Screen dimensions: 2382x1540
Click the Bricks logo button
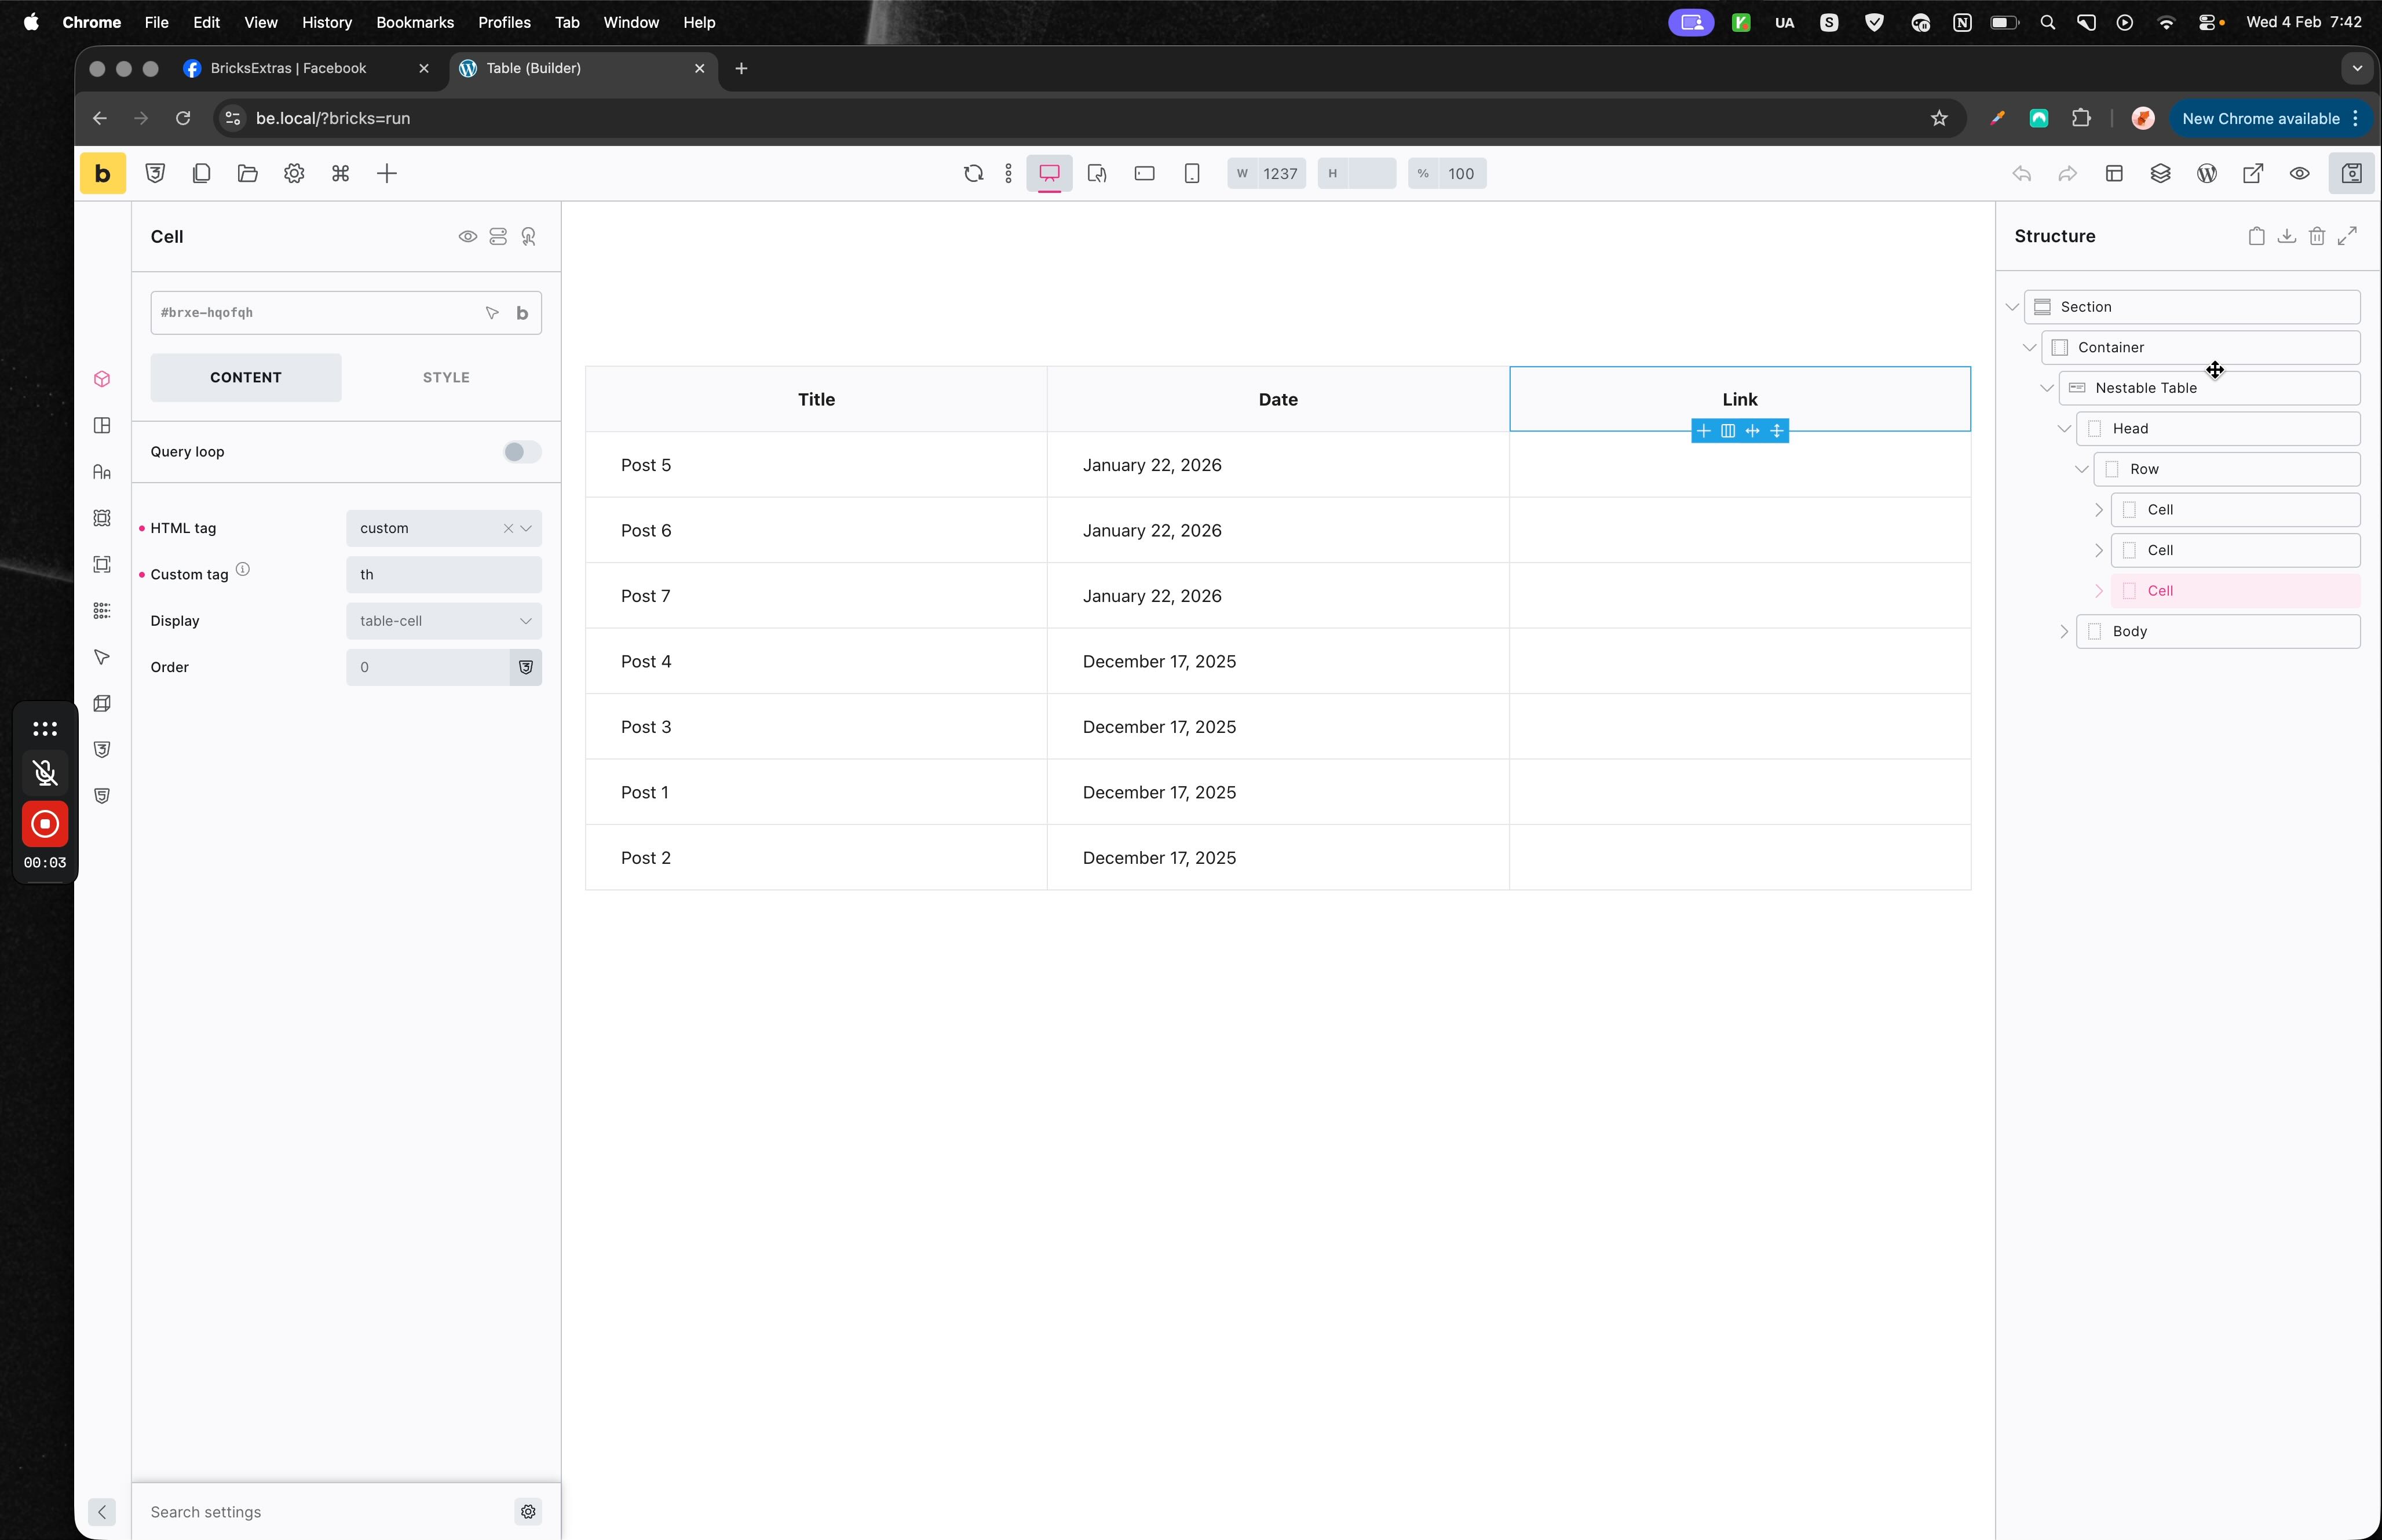coord(102,173)
